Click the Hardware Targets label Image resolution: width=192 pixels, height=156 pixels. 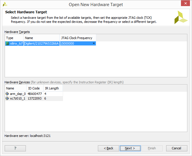(x=17, y=32)
